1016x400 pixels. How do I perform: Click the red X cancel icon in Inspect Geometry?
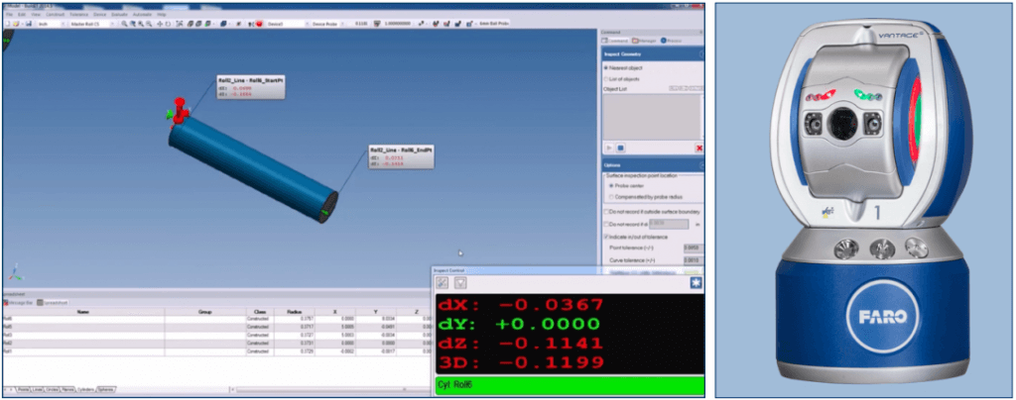coord(699,148)
